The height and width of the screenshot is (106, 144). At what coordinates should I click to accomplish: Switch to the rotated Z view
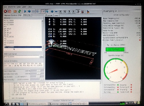pos(65,12)
